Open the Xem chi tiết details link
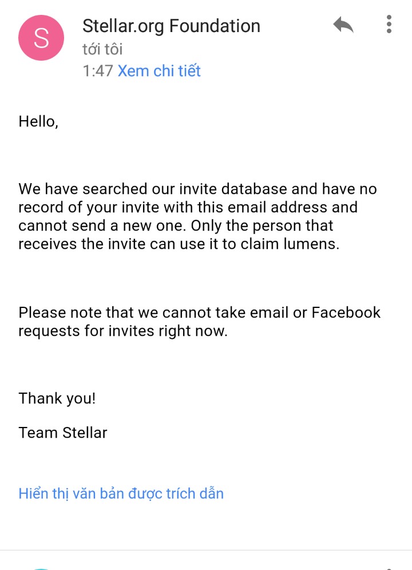This screenshot has height=570, width=412. 159,71
